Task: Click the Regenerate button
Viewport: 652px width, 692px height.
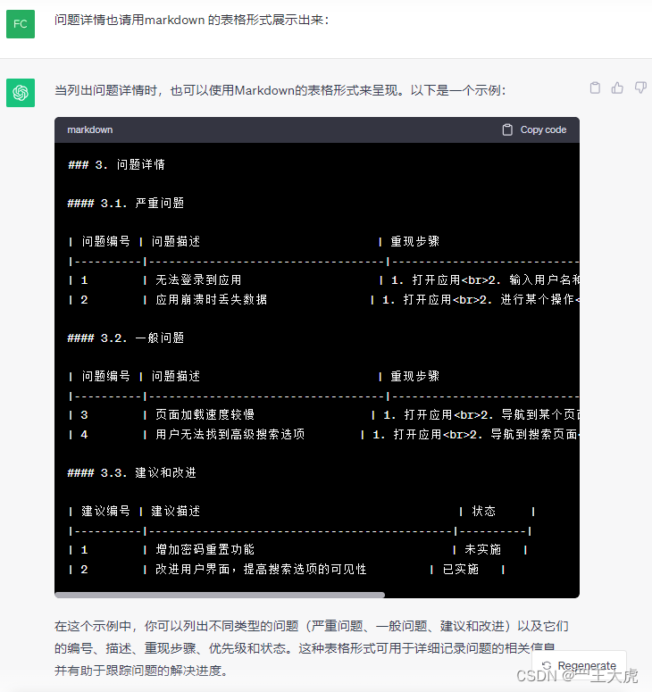Action: [x=579, y=665]
